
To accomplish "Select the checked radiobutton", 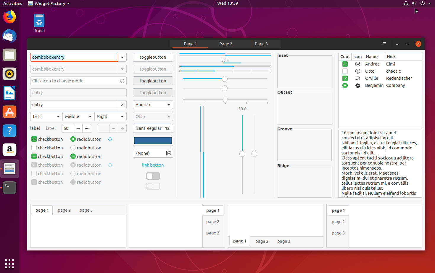I will pyautogui.click(x=73, y=139).
